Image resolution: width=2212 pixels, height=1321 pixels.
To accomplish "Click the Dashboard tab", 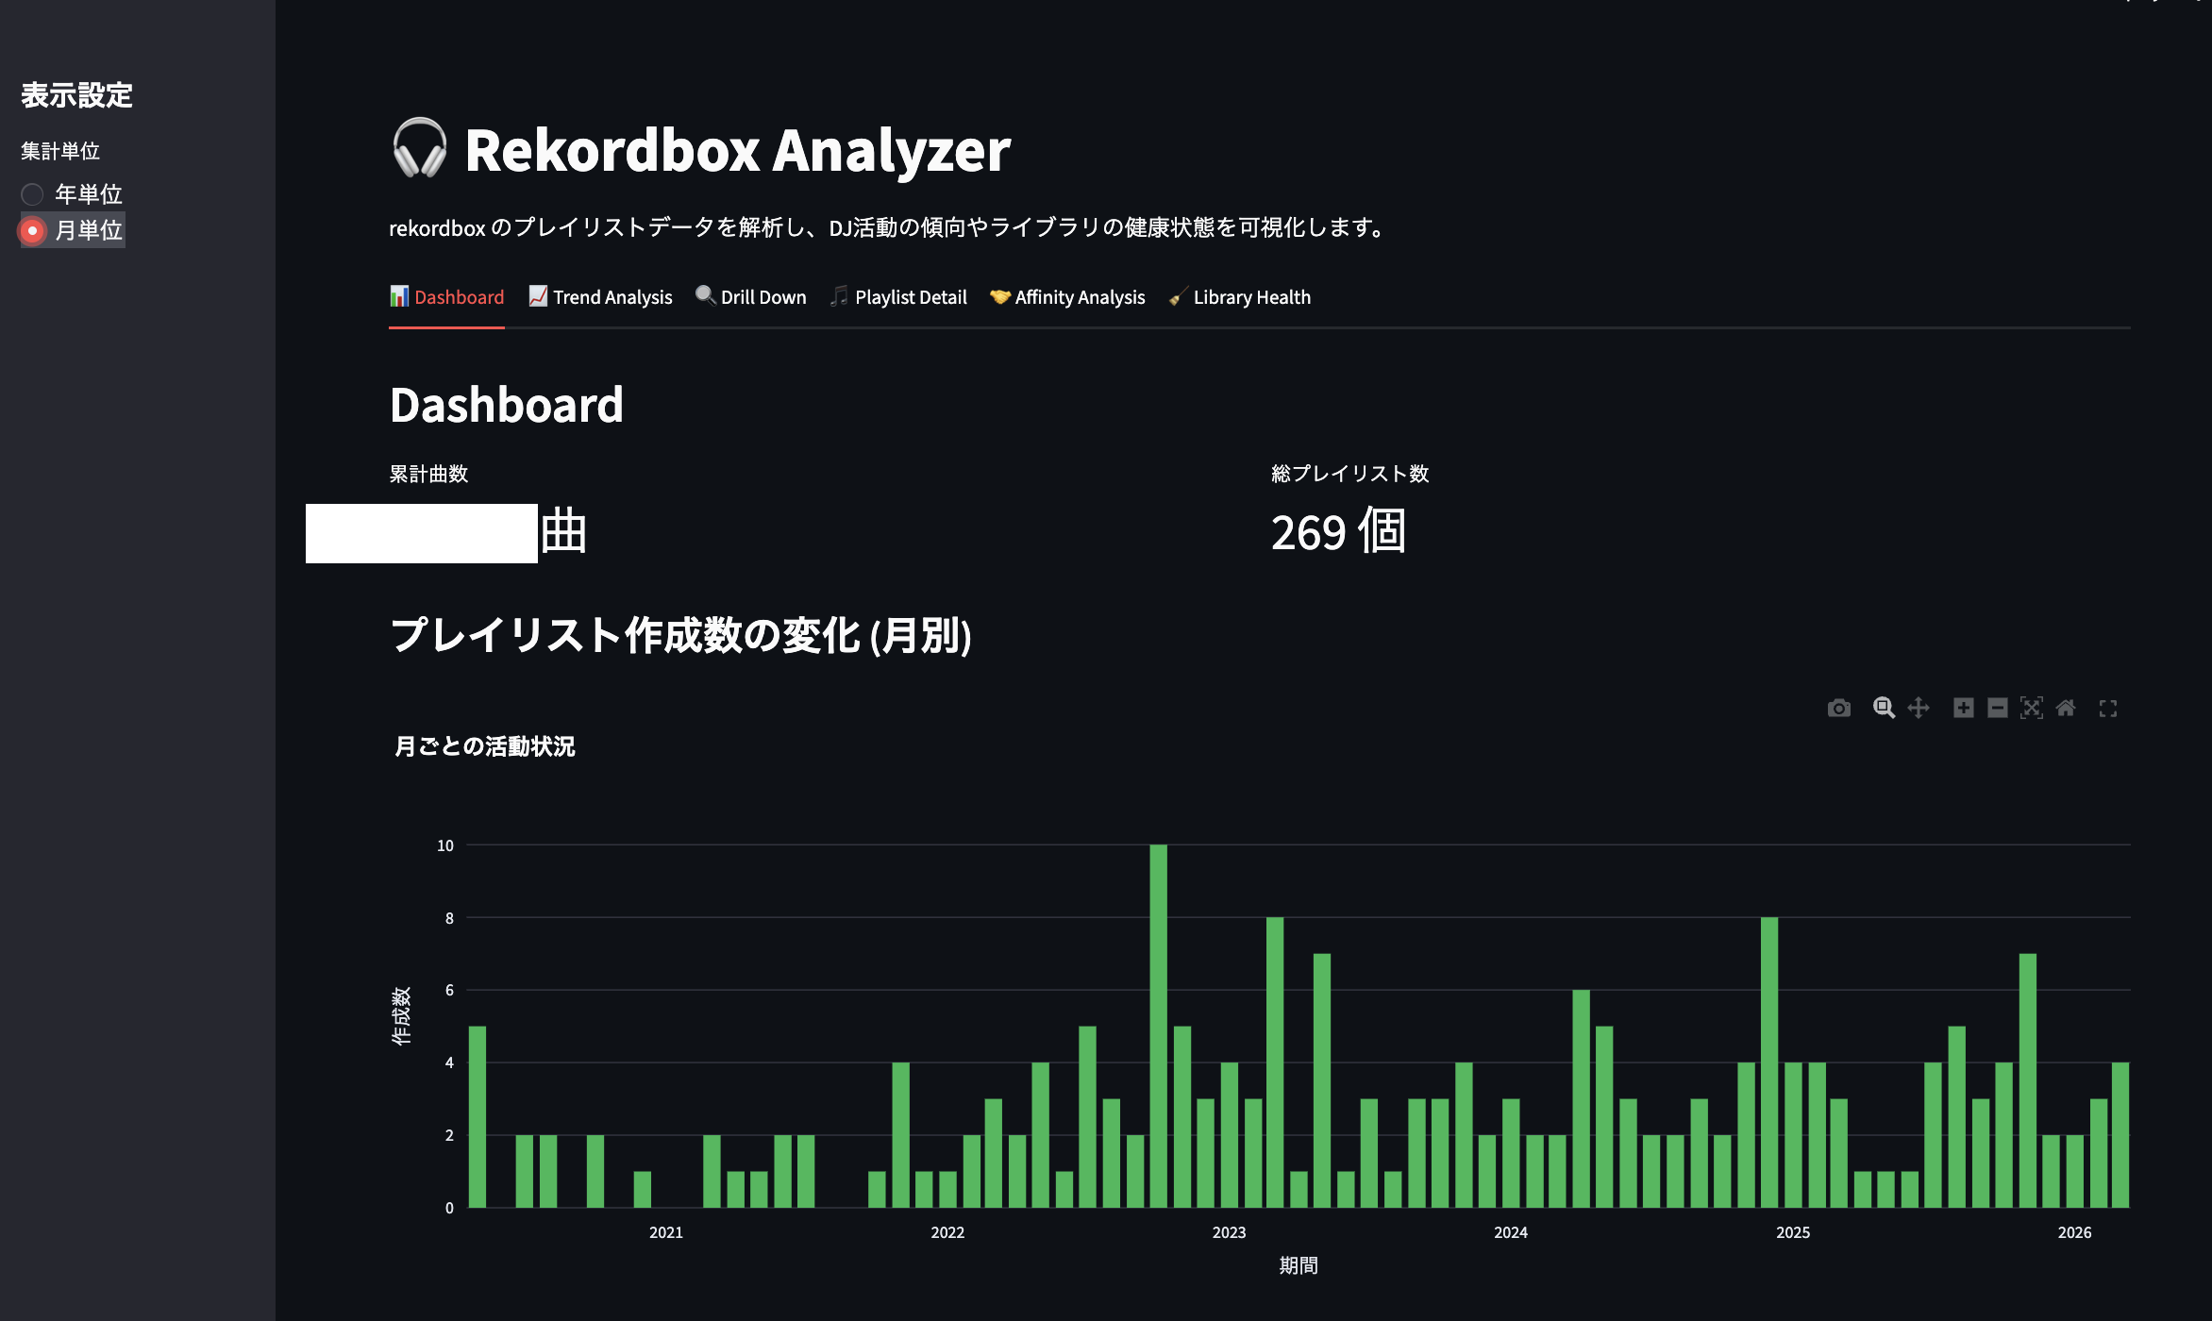I will (x=446, y=297).
